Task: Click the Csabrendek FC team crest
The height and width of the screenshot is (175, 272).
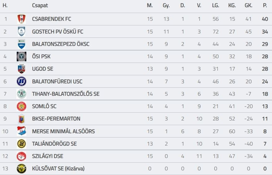Action: coord(21,19)
